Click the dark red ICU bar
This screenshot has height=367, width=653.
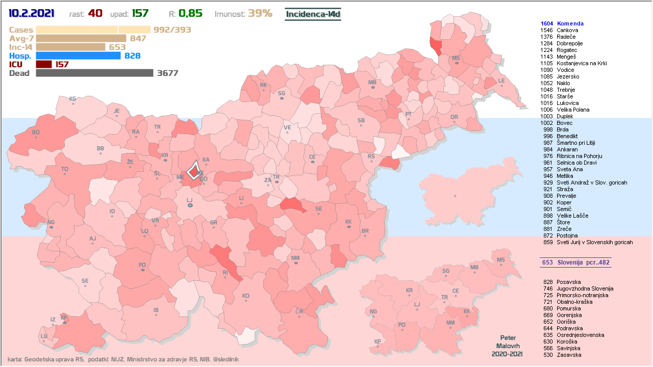[44, 64]
